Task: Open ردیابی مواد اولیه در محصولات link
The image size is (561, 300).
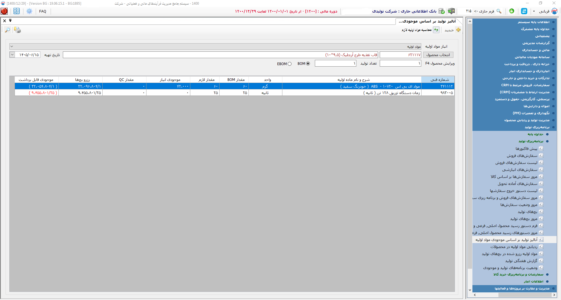Action: tap(514, 247)
